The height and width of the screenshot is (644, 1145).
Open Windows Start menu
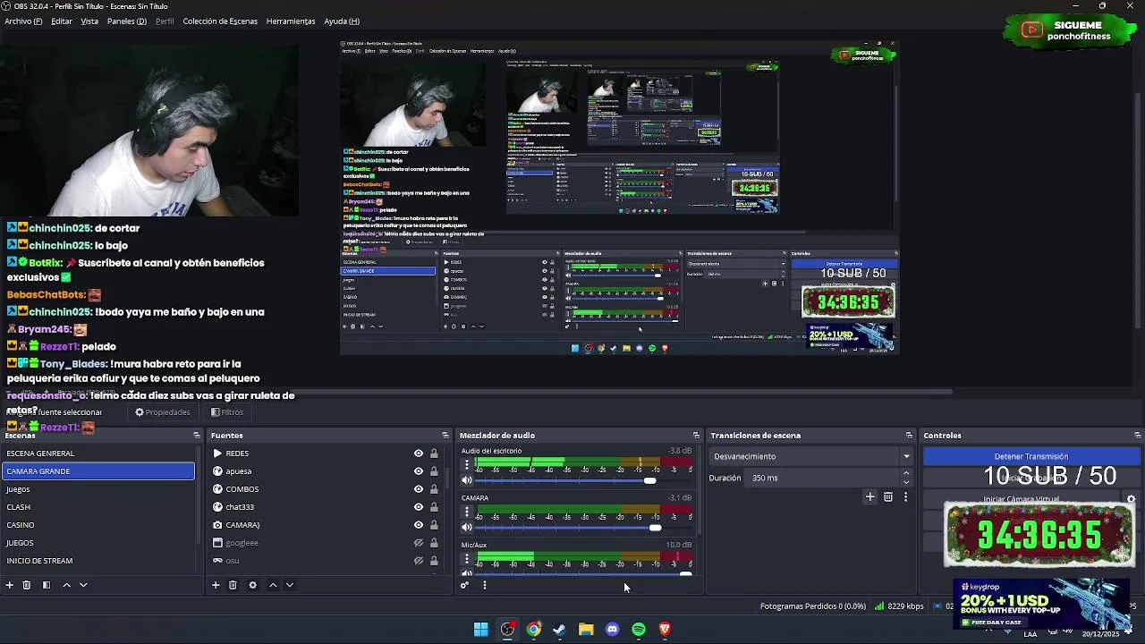[x=481, y=630]
